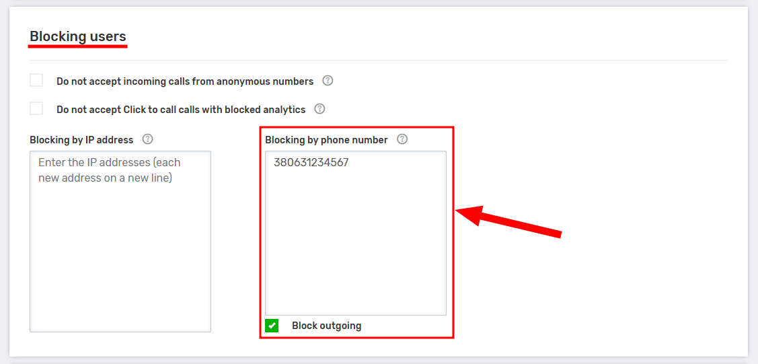Open help icon for anonymous numbers option
The width and height of the screenshot is (758, 364).
click(328, 81)
